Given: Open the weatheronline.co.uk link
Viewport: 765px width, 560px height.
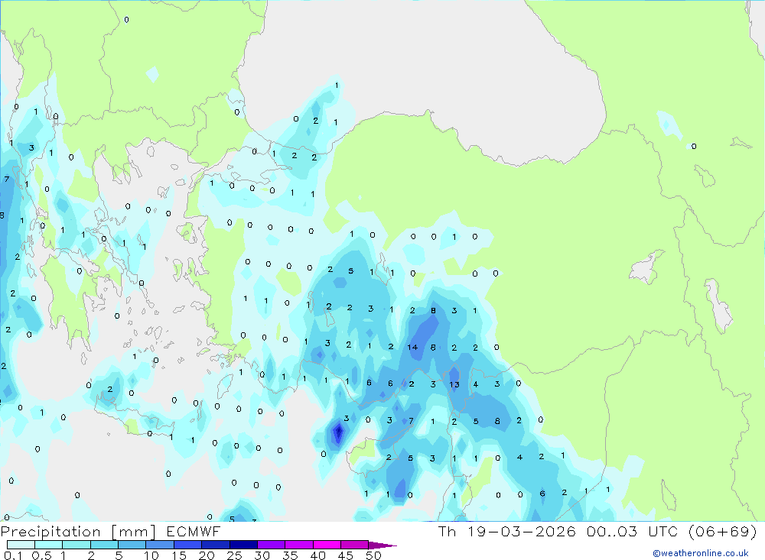Looking at the screenshot, I should pyautogui.click(x=701, y=553).
